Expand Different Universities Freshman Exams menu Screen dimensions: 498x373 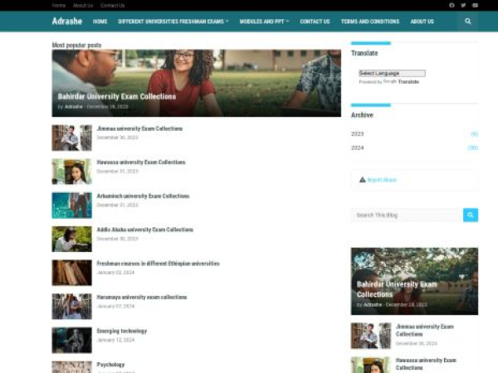click(x=173, y=22)
